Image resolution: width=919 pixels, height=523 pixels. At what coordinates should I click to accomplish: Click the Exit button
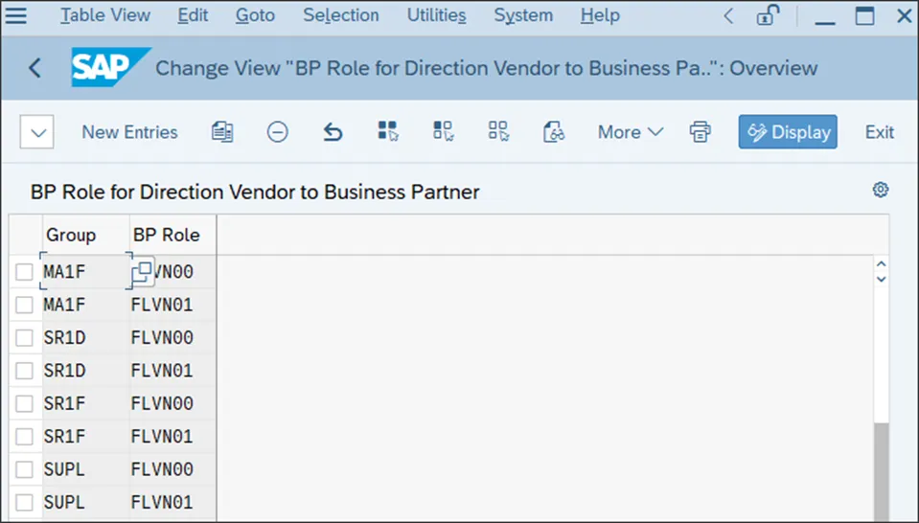pos(880,132)
